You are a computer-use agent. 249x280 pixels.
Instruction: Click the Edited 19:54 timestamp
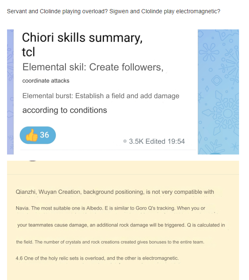click(165, 141)
